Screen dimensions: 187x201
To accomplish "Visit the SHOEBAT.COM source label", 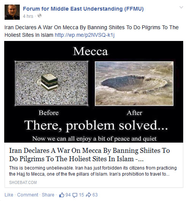I will tap(23, 182).
